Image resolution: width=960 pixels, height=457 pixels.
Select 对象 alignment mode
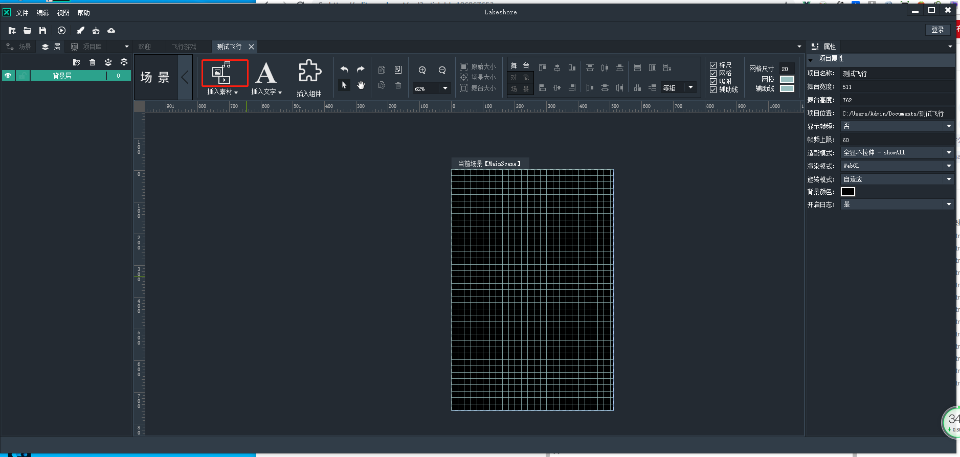[520, 77]
